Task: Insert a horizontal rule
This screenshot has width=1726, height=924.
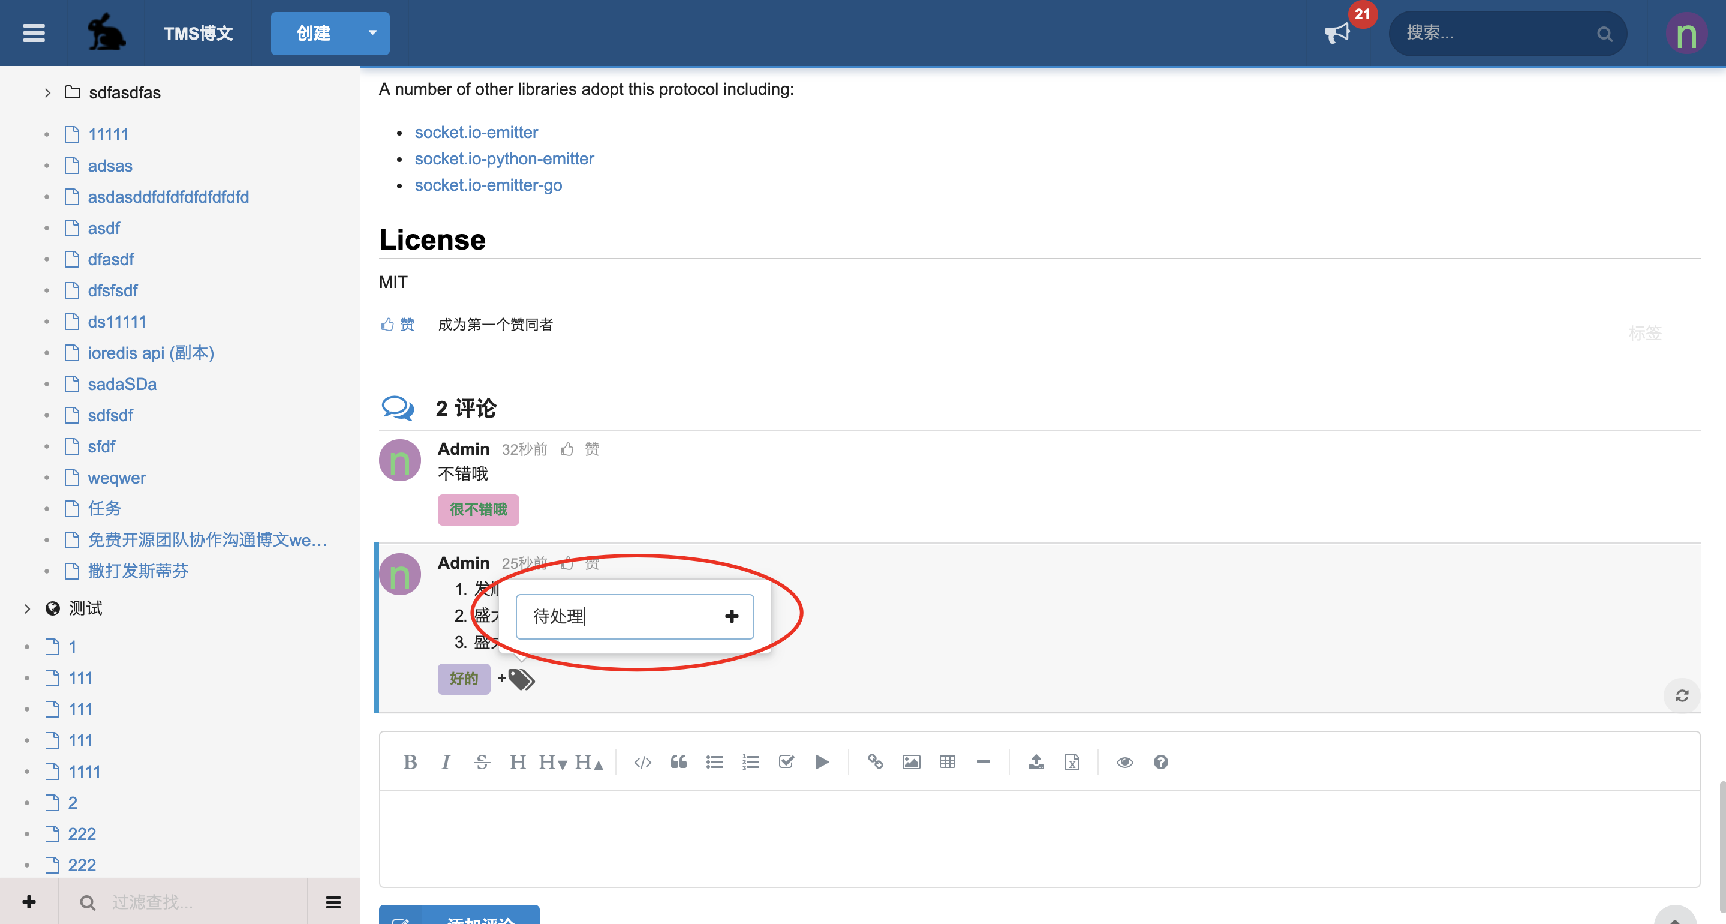Action: 983,762
